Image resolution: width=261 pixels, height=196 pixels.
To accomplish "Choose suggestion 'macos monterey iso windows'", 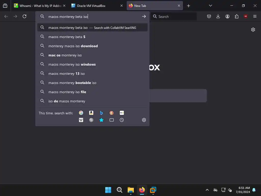I will (92, 64).
